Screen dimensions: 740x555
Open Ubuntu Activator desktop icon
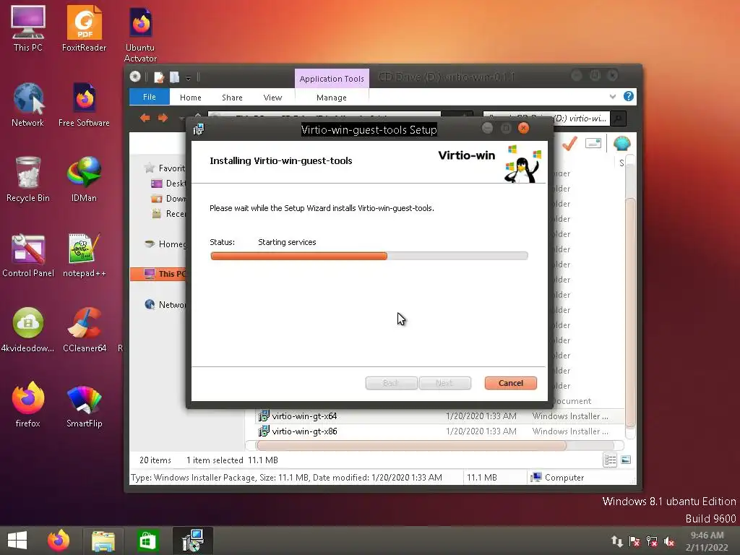140,34
